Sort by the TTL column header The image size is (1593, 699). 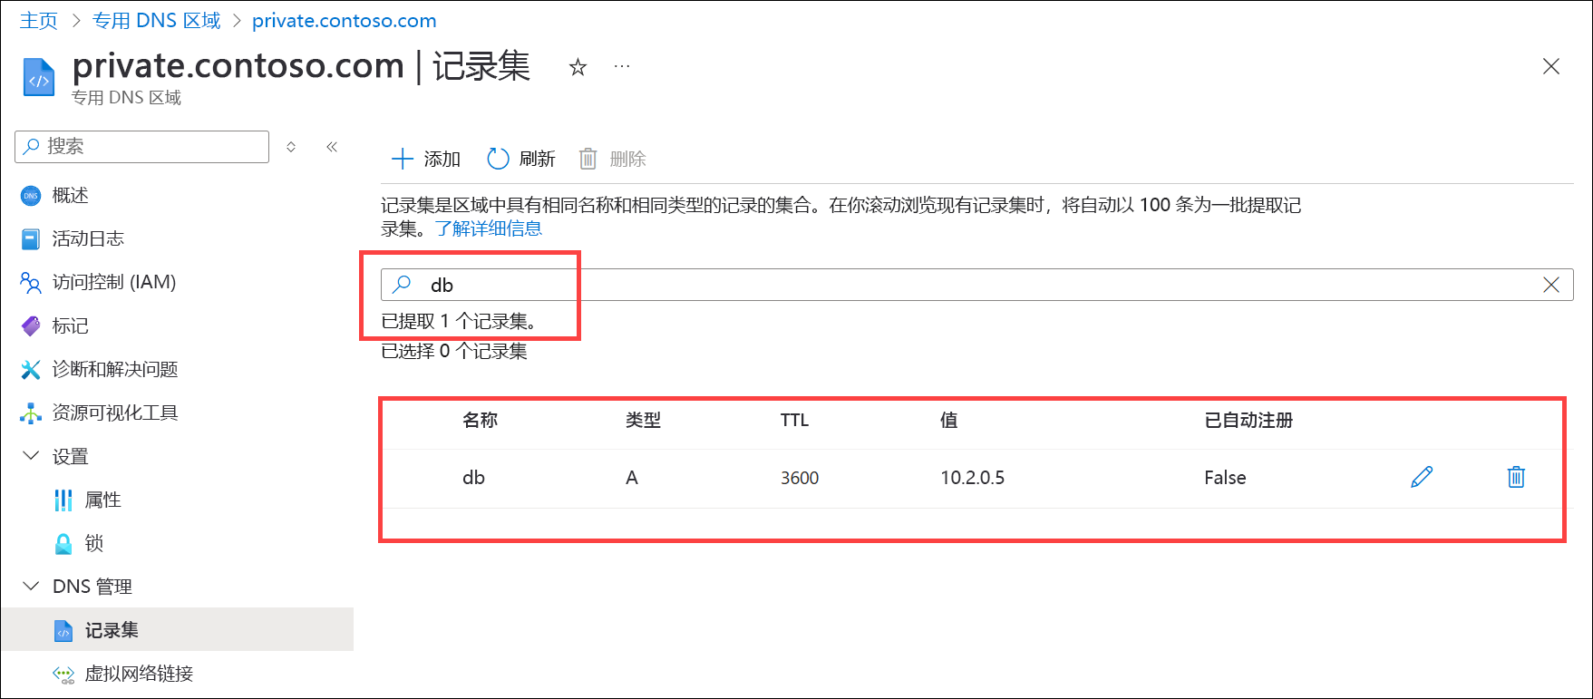(x=794, y=420)
